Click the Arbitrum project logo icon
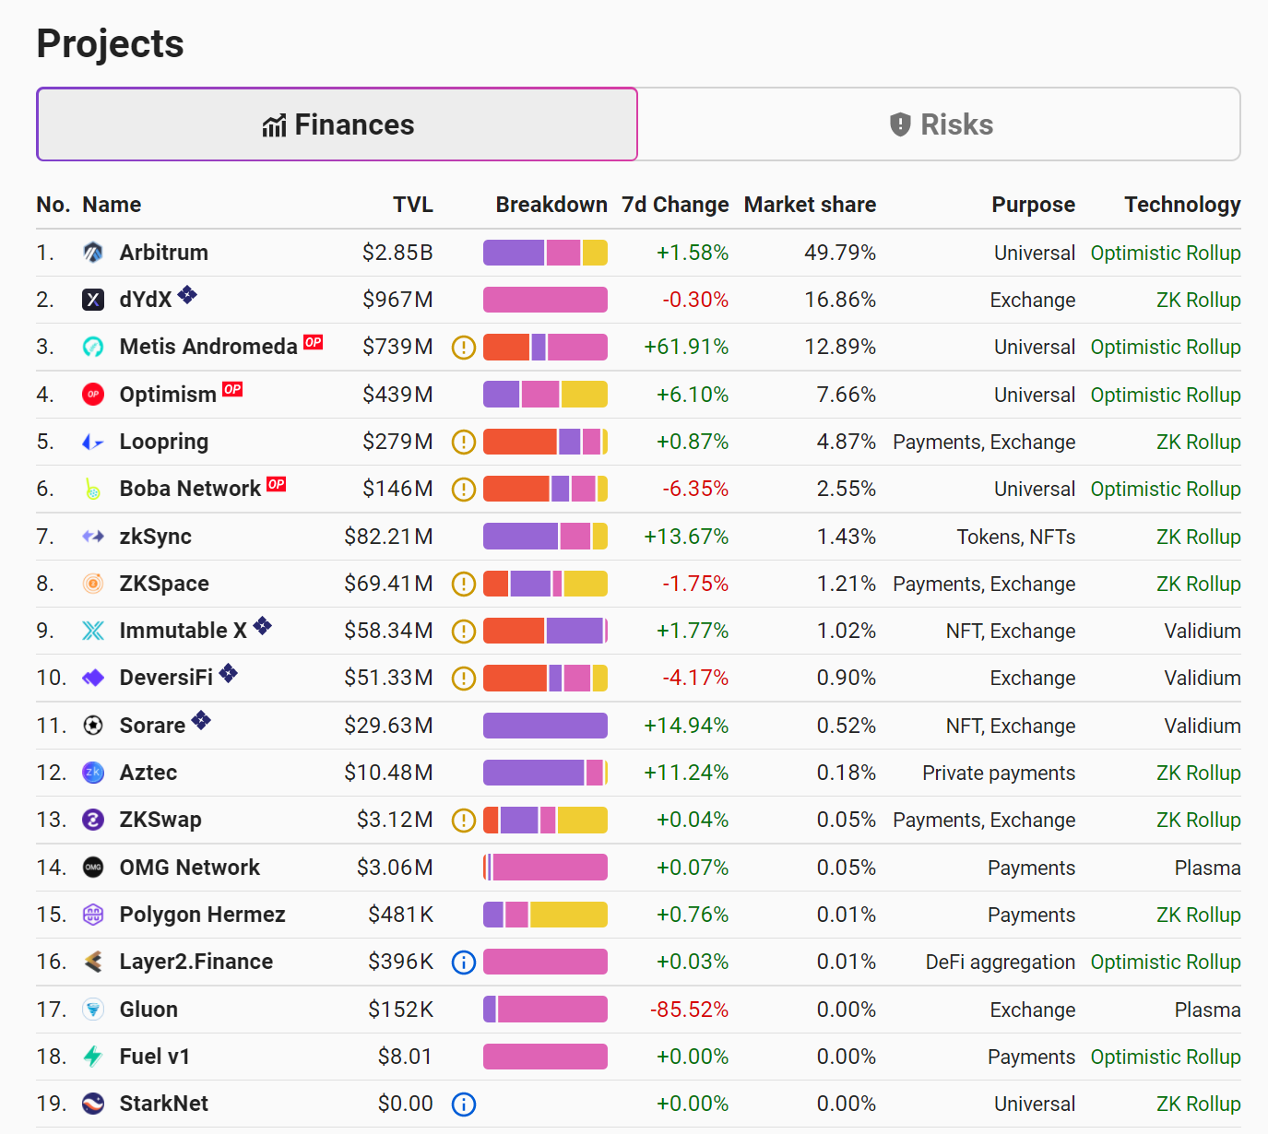 (93, 253)
